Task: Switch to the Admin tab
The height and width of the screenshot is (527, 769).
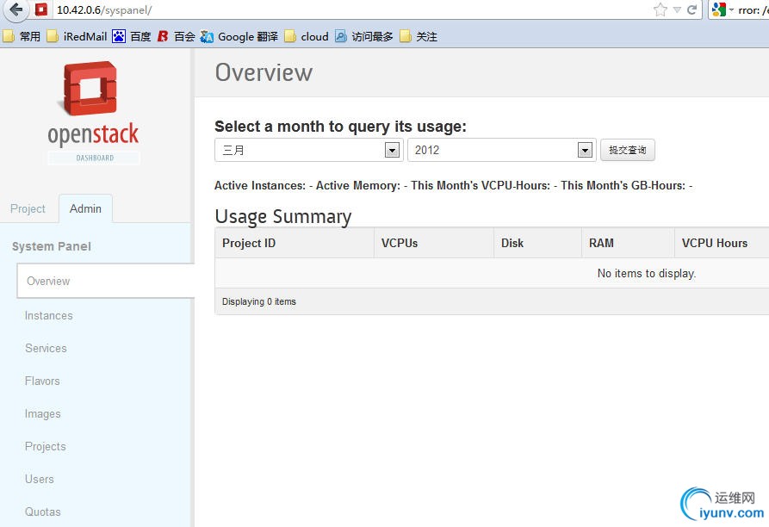Action: (85, 209)
